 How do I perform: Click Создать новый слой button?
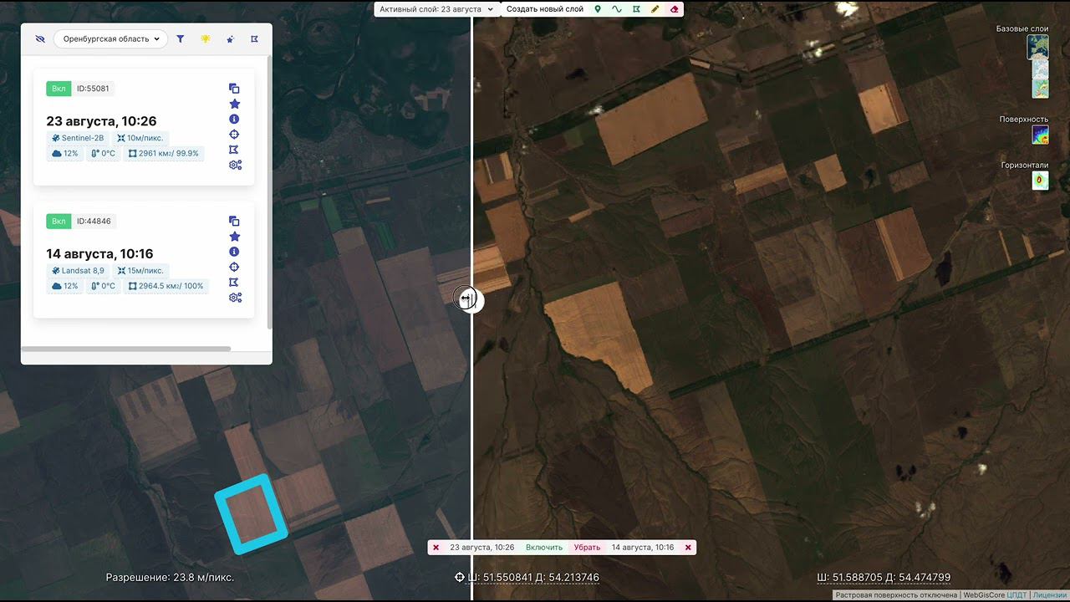545,9
